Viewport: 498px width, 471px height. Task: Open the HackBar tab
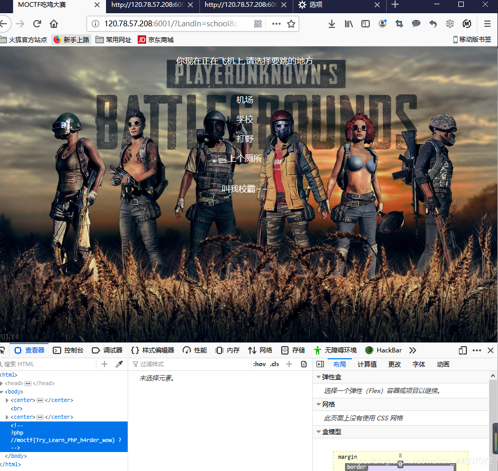click(384, 350)
